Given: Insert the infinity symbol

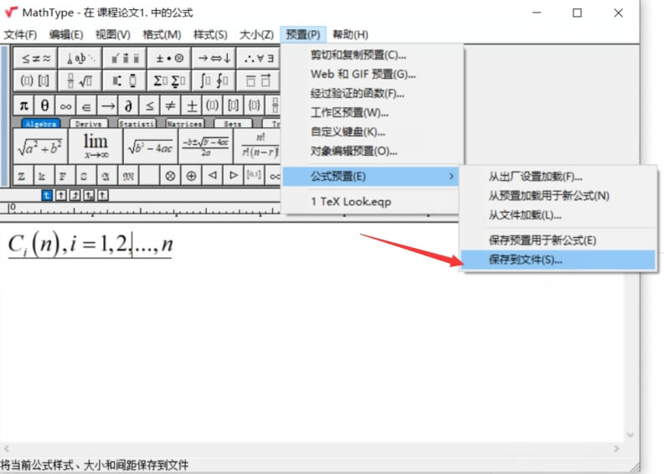Looking at the screenshot, I should click(x=65, y=106).
